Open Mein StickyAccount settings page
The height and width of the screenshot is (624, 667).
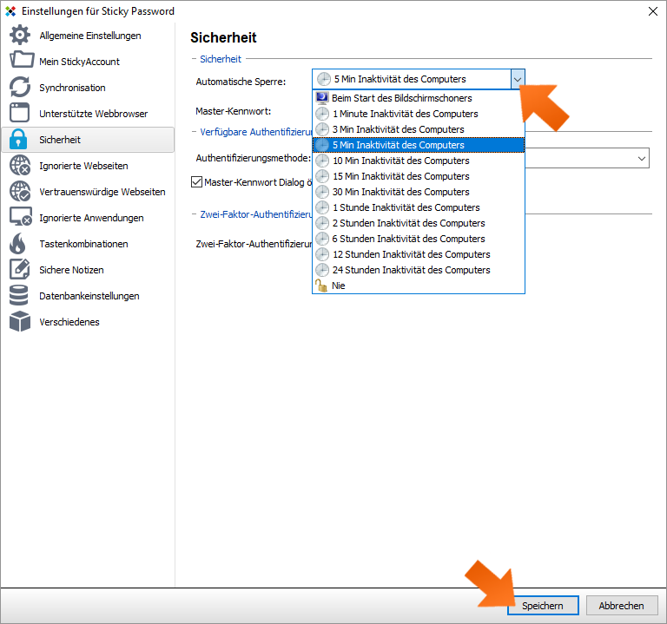(x=88, y=62)
